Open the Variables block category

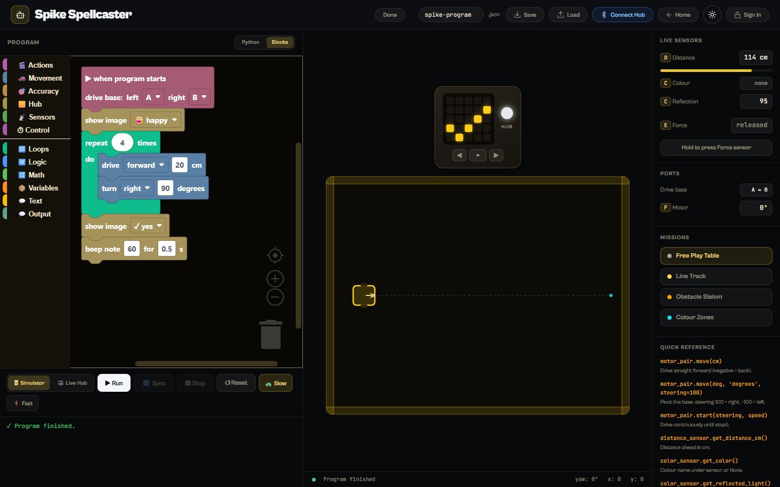pyautogui.click(x=35, y=188)
